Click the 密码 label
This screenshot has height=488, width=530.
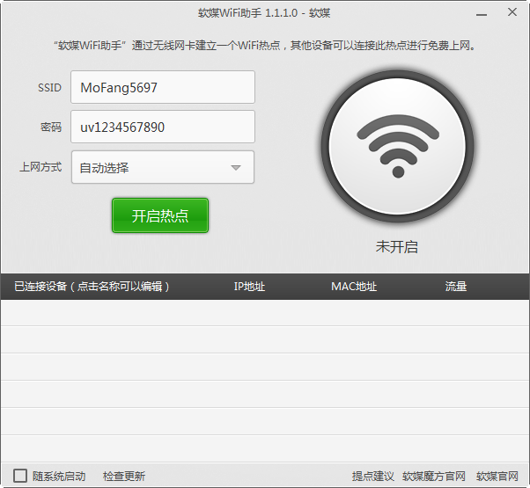coord(51,127)
